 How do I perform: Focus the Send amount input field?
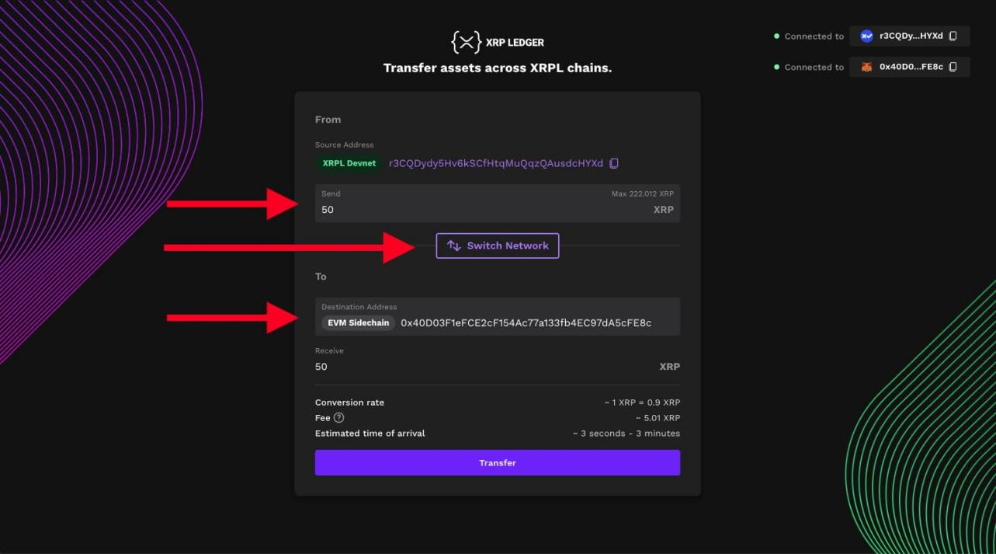[466, 210]
